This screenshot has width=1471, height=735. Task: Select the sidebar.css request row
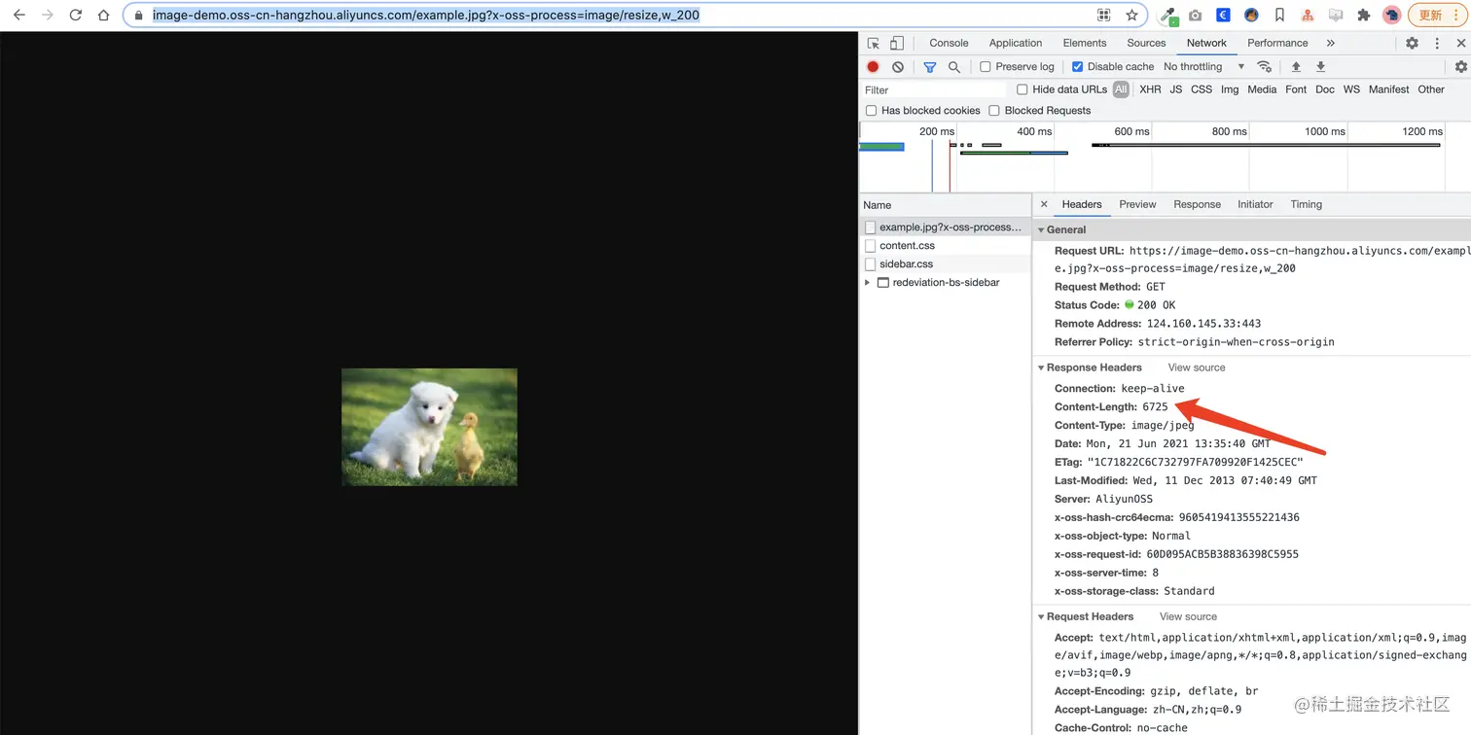coord(945,264)
